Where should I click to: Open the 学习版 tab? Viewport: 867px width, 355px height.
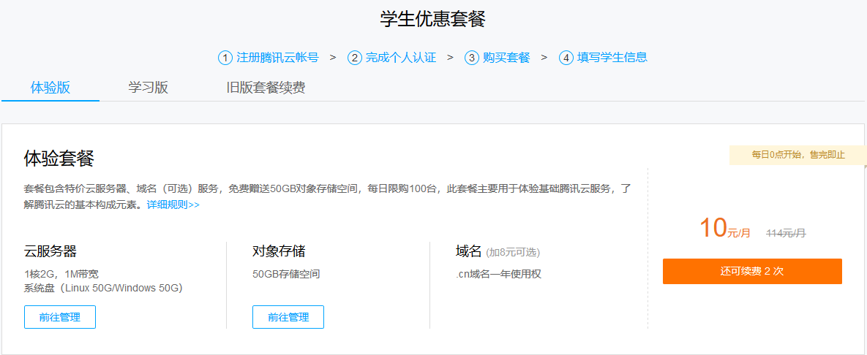pos(149,88)
